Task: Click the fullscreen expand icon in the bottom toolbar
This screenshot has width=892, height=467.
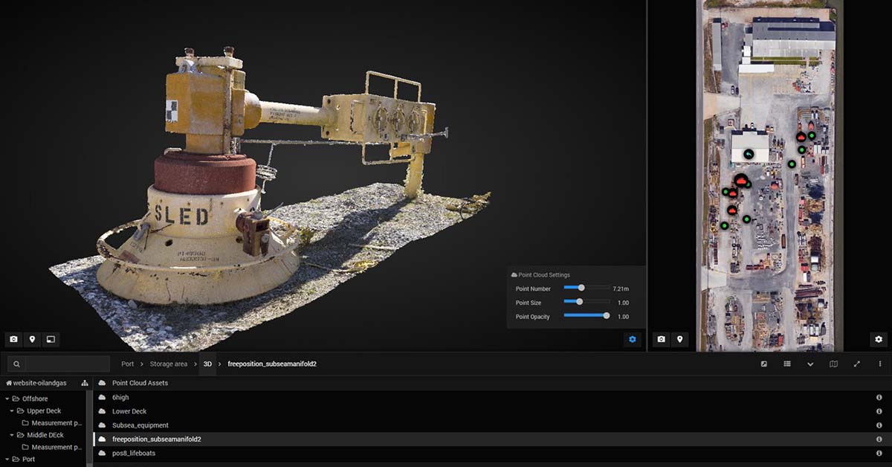Action: [x=857, y=364]
